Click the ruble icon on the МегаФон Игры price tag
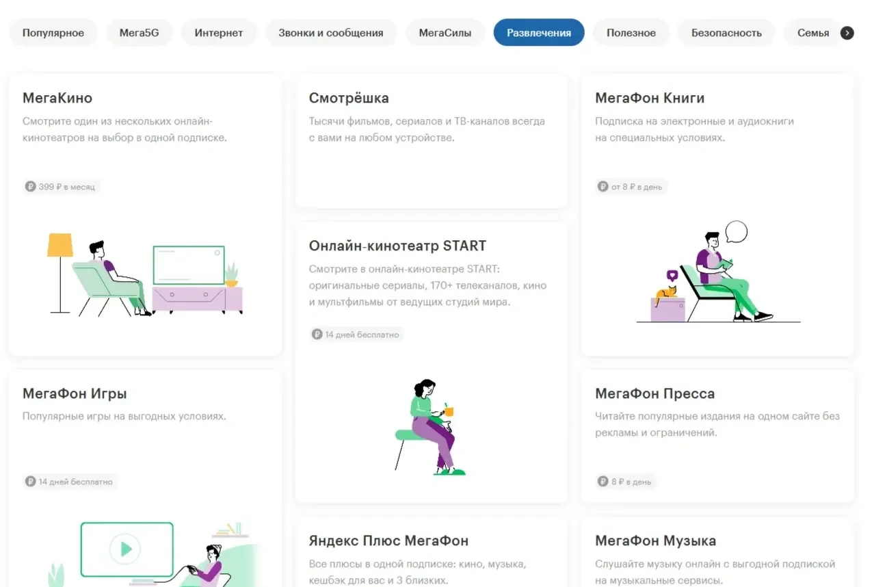 [30, 482]
